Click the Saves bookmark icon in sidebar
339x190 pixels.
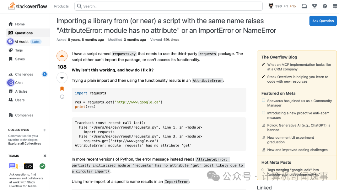pos(11,59)
